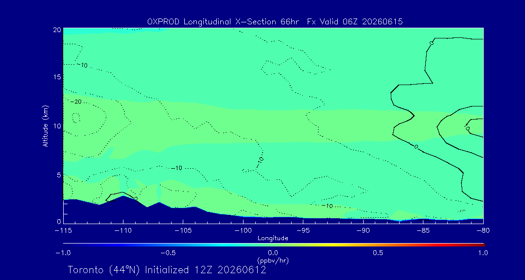Screen dimensions: 525x280
Task: Click the 20 km altitude tick label
Action: tap(57, 30)
